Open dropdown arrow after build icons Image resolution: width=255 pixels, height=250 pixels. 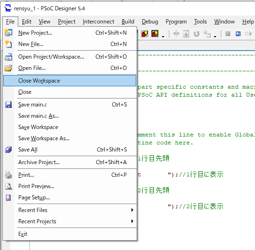click(163, 37)
